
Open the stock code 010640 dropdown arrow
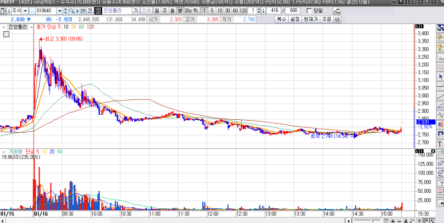click(x=59, y=11)
